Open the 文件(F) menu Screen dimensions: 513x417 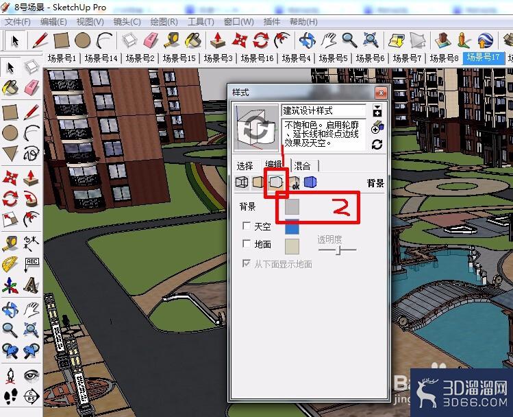point(18,22)
